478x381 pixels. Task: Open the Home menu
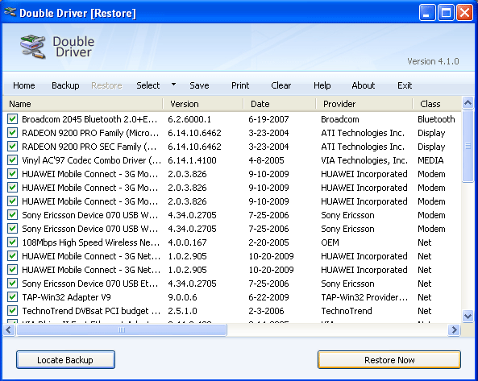[23, 85]
